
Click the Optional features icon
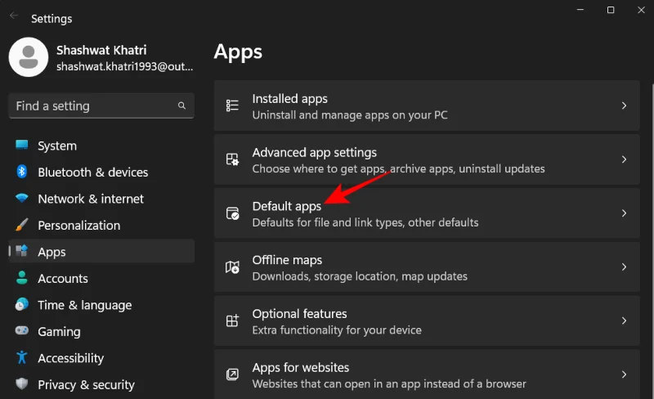(x=232, y=321)
